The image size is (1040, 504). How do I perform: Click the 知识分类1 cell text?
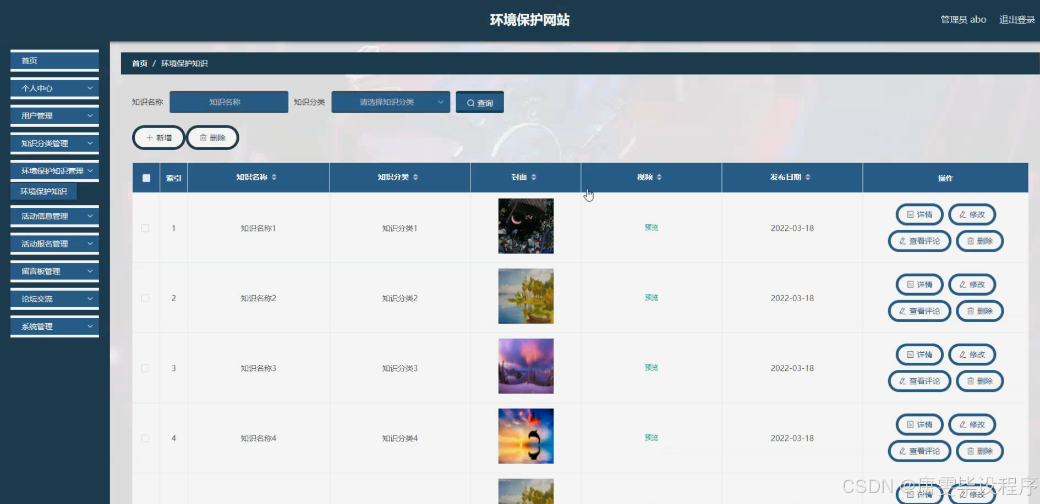400,228
